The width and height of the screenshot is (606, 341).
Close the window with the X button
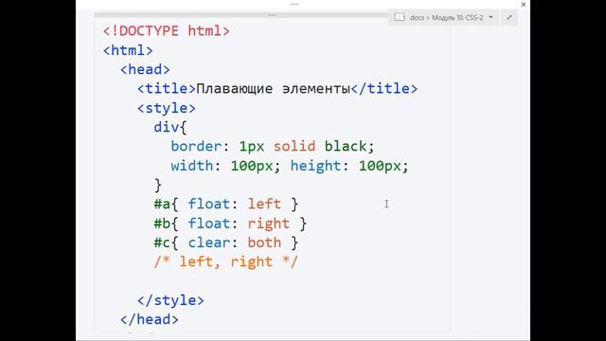pos(524,5)
